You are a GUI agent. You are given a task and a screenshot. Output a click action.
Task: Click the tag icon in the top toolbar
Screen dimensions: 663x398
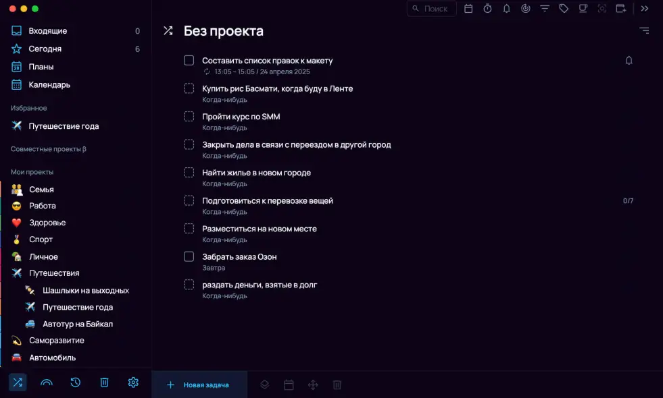pyautogui.click(x=564, y=9)
